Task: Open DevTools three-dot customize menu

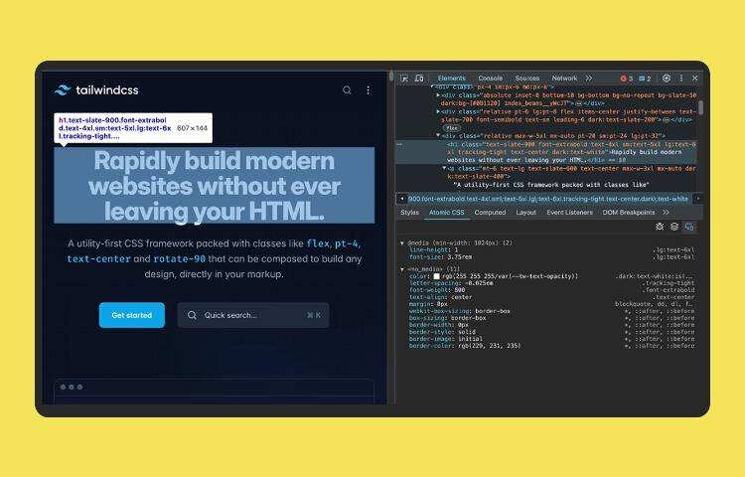Action: (x=681, y=78)
